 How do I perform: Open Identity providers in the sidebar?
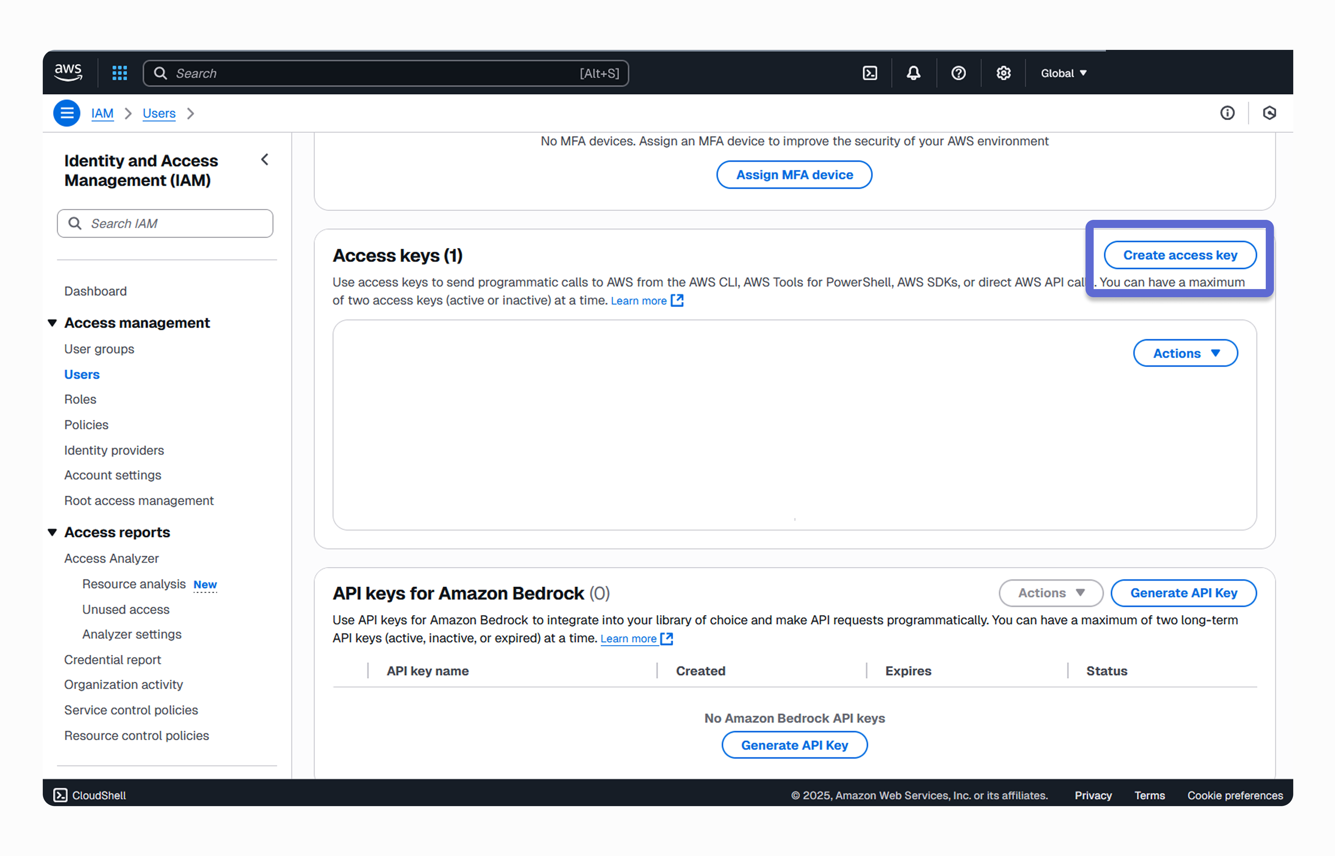click(x=114, y=450)
